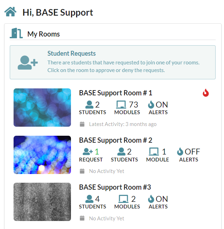The image size is (224, 229).
Task: Click the add-student icon in Student Requests
Action: coord(28,63)
